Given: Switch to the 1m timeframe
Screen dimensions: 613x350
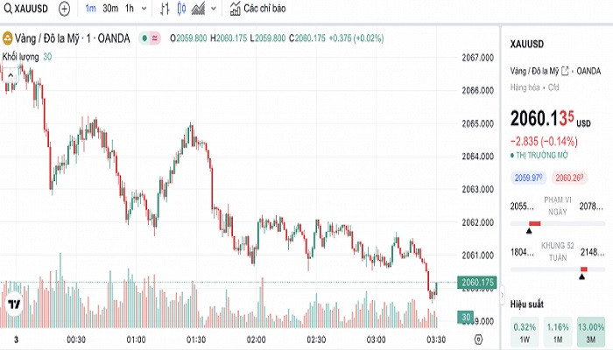Looking at the screenshot, I should (90, 9).
